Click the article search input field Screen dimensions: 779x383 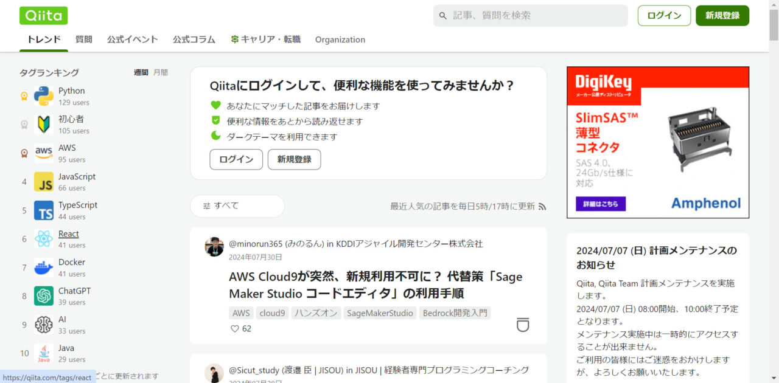click(x=529, y=15)
